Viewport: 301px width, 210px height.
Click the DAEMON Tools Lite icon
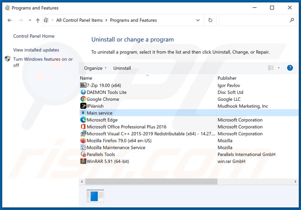point(83,92)
